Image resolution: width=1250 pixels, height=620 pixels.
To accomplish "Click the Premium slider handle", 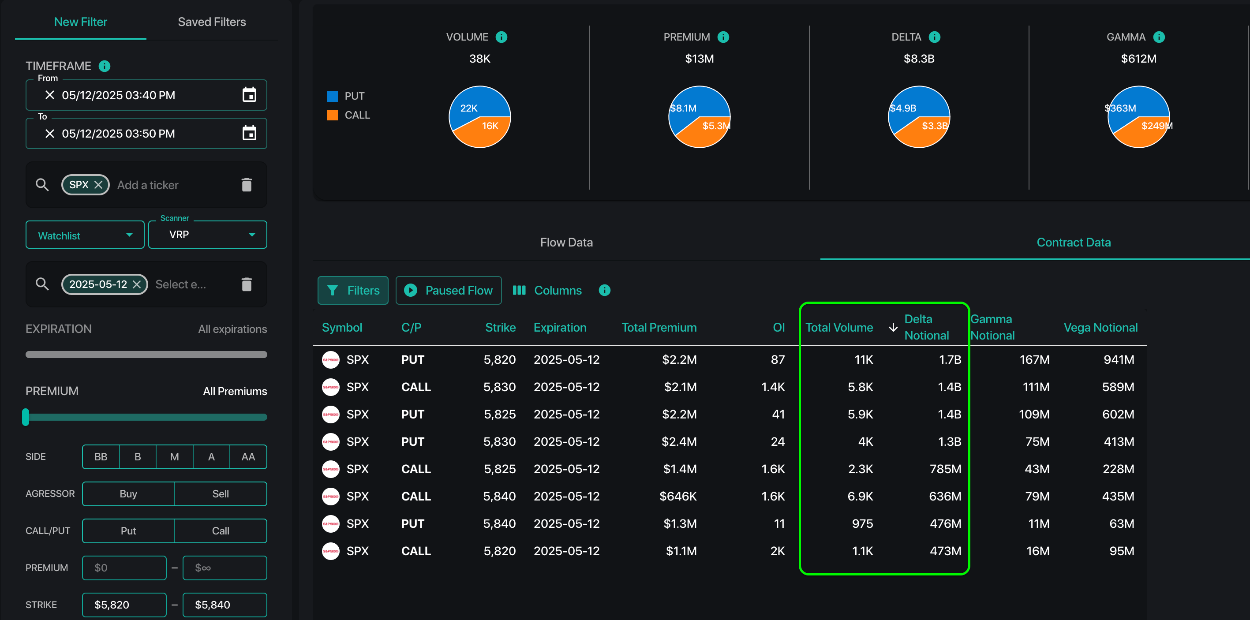I will [x=26, y=417].
